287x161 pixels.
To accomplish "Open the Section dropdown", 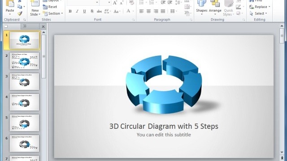I will [x=62, y=13].
